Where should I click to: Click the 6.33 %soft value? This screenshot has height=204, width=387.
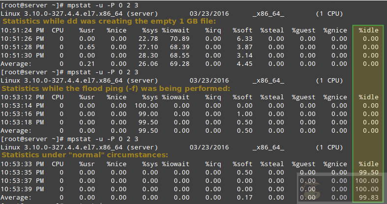[x=244, y=38]
